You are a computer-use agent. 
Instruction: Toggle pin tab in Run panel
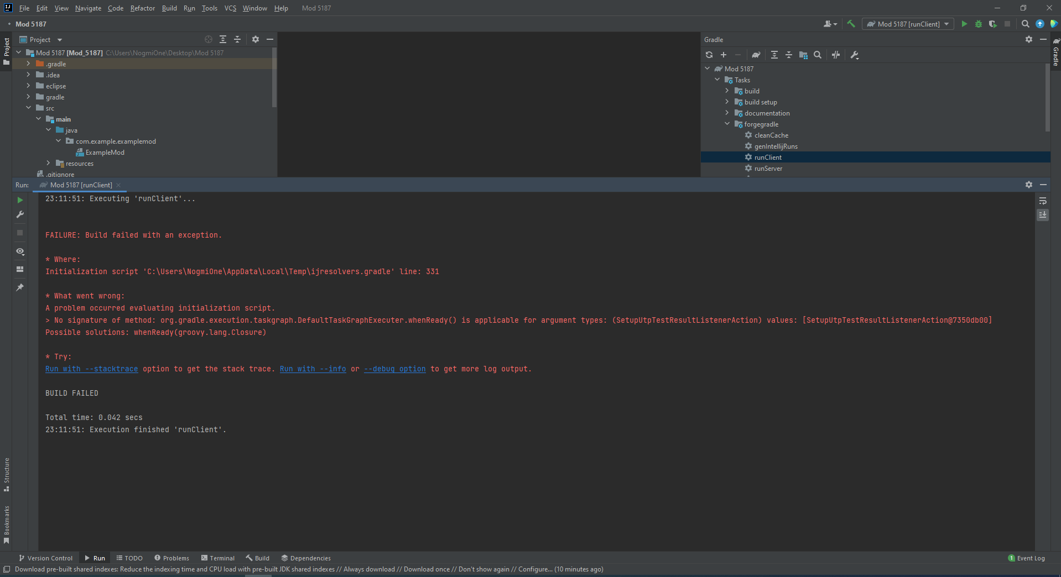[20, 287]
